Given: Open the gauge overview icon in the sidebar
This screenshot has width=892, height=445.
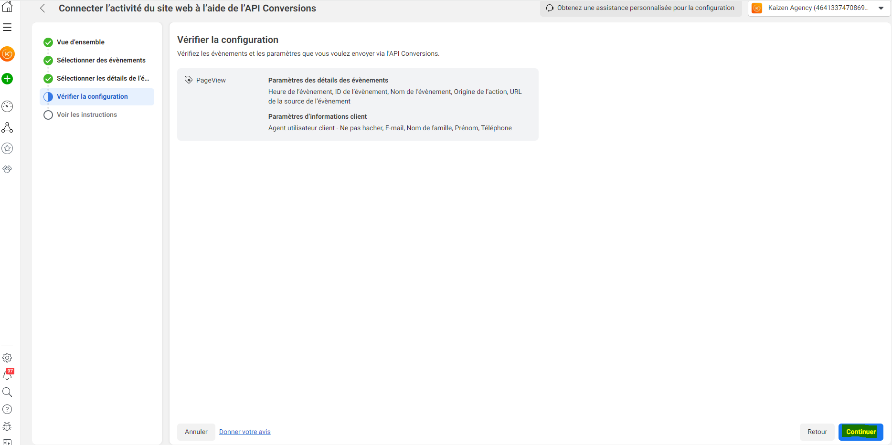Looking at the screenshot, I should (x=7, y=106).
